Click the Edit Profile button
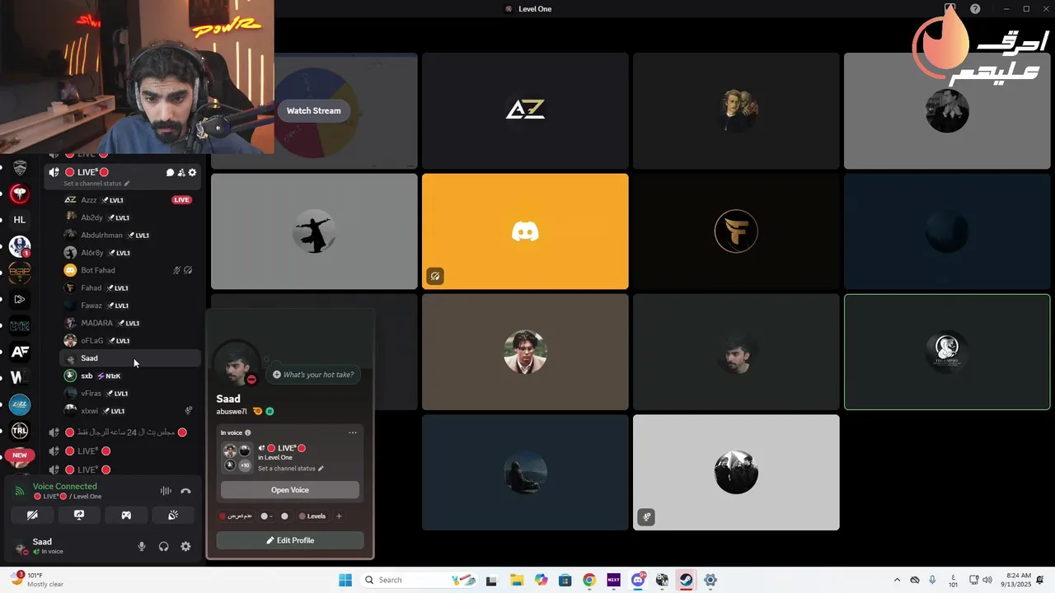This screenshot has width=1055, height=593. (x=290, y=540)
